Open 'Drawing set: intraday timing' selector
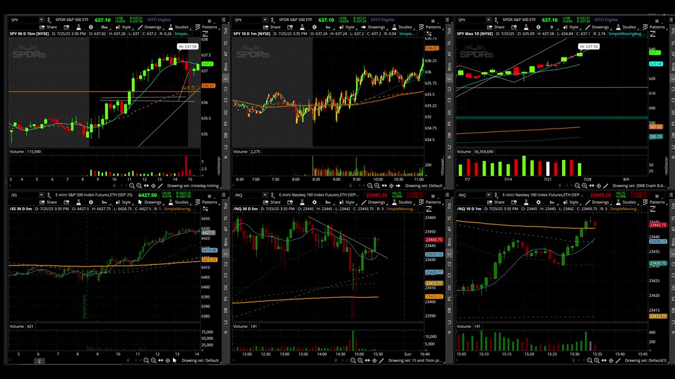The width and height of the screenshot is (675, 379). (x=193, y=186)
